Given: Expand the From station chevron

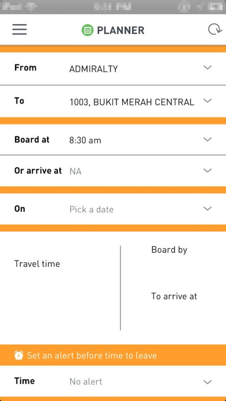Looking at the screenshot, I should [208, 67].
